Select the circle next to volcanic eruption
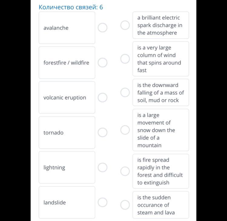Image resolution: width=227 pixels, height=221 pixels. [x=102, y=97]
